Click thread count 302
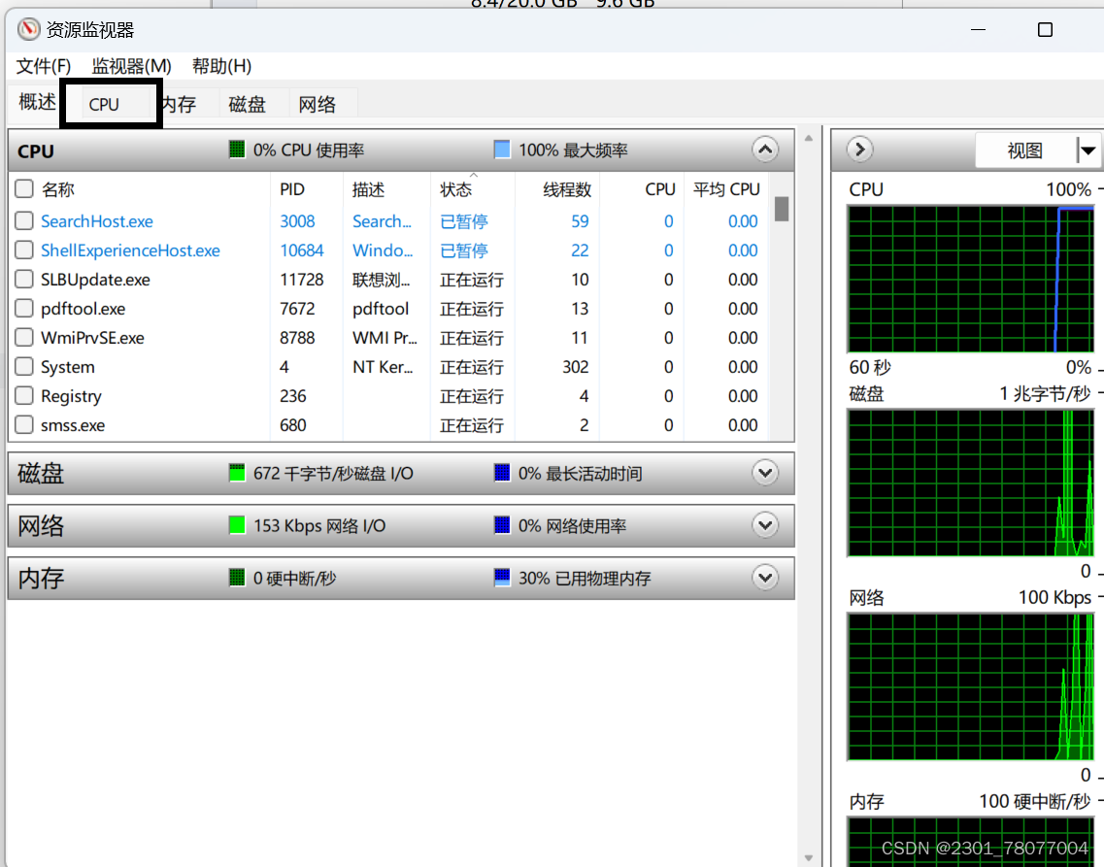The image size is (1104, 867). point(575,367)
